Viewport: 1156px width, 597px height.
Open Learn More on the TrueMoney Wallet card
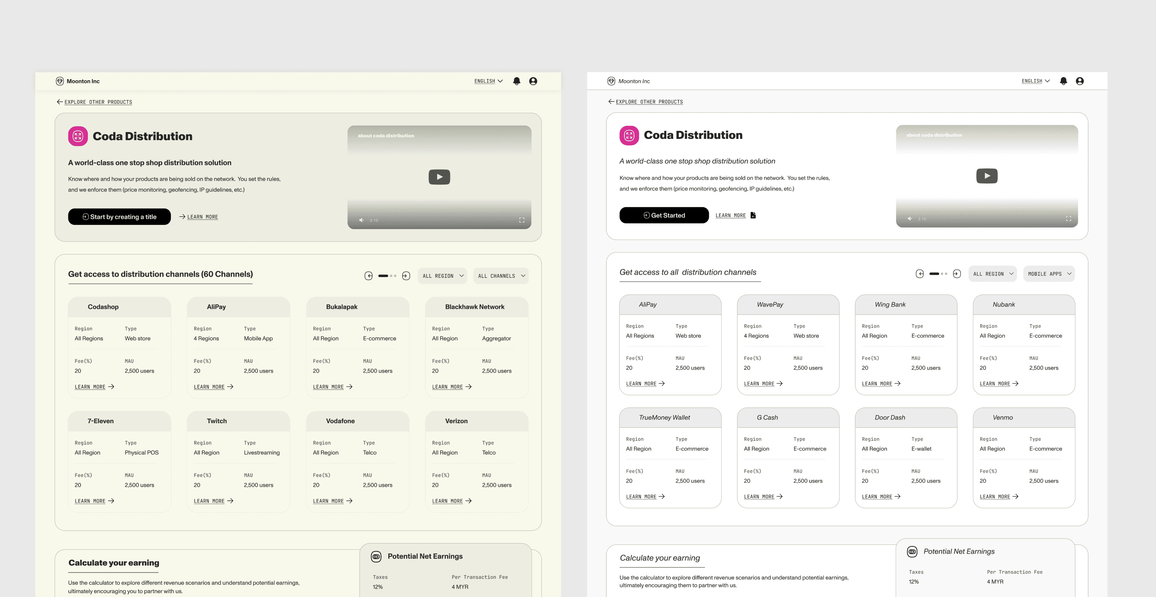click(x=645, y=496)
